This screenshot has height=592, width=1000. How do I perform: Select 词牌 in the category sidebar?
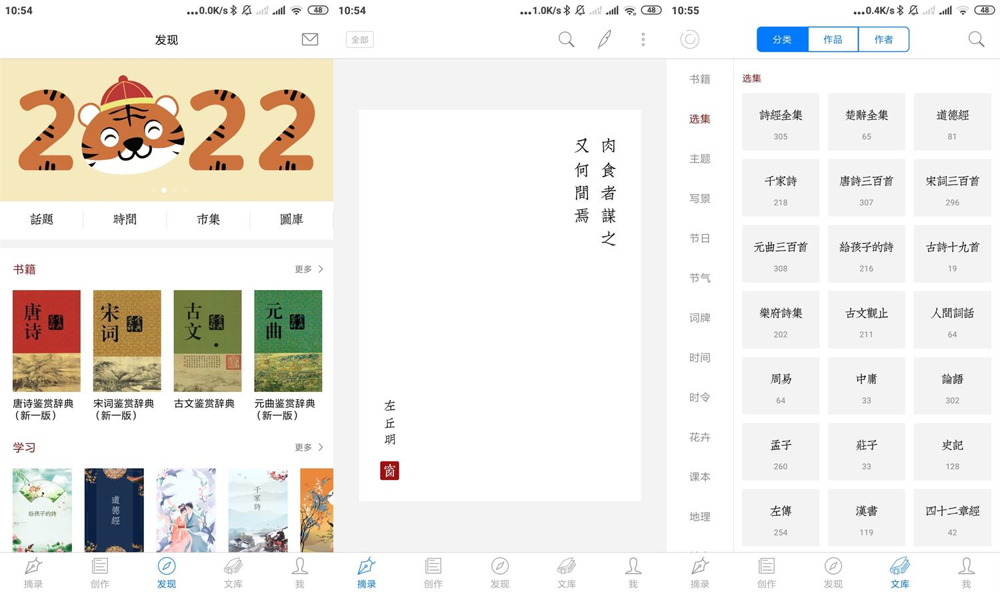(699, 318)
